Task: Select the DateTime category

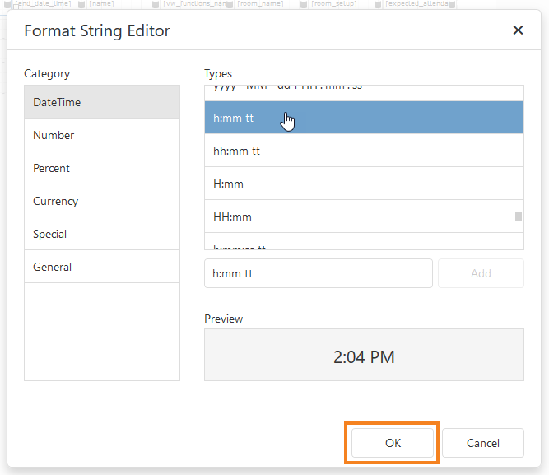Action: tap(102, 102)
